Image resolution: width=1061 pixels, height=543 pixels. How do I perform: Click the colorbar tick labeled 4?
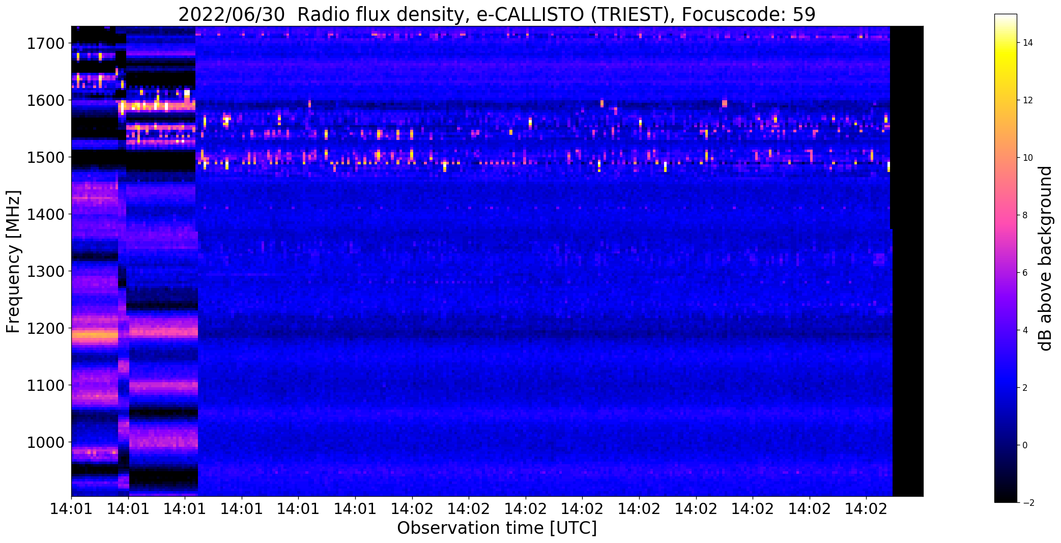(x=1025, y=330)
